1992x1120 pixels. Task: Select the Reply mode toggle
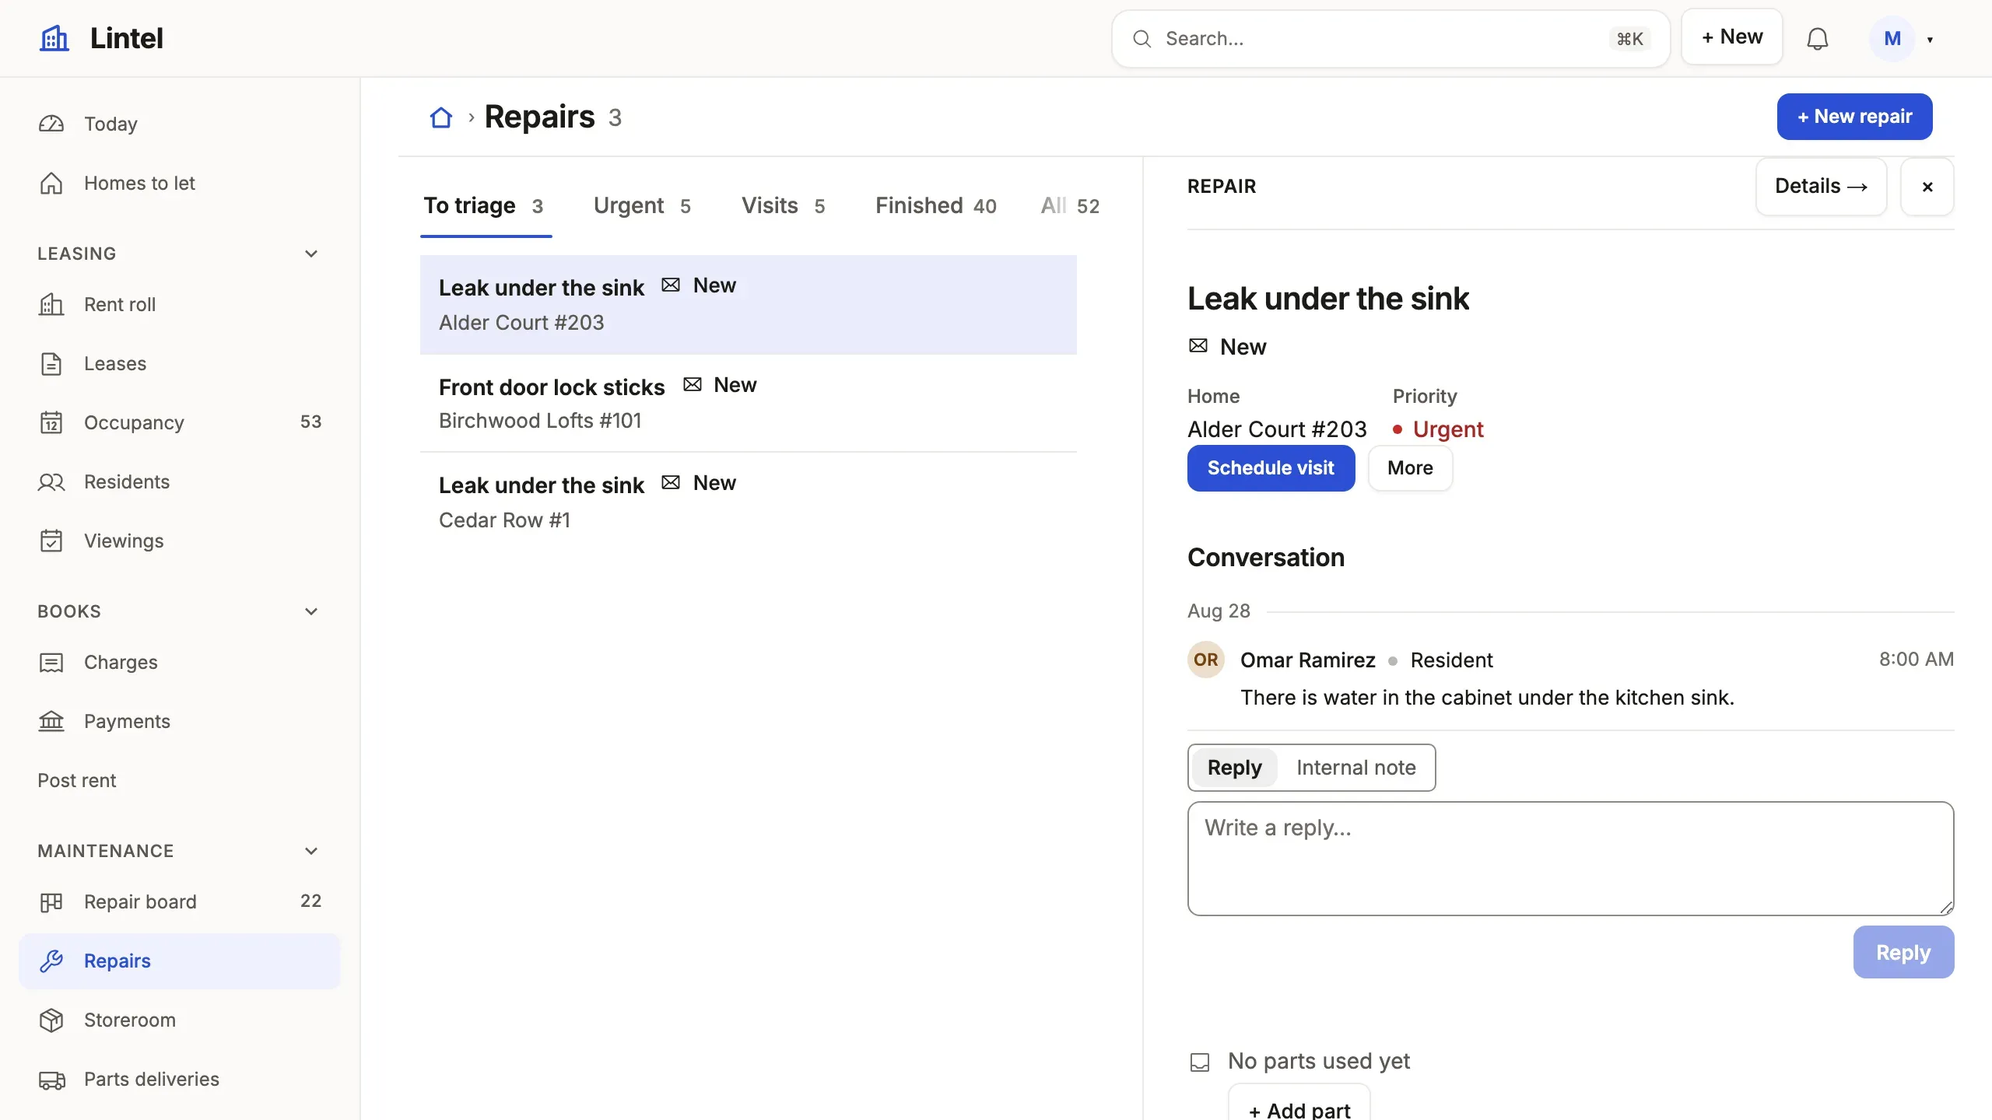1234,768
